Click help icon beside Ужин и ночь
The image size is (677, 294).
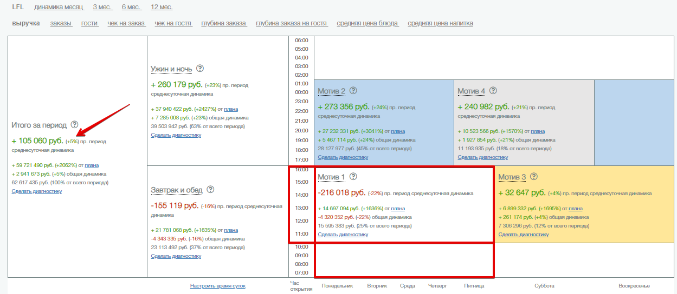pyautogui.click(x=200, y=69)
